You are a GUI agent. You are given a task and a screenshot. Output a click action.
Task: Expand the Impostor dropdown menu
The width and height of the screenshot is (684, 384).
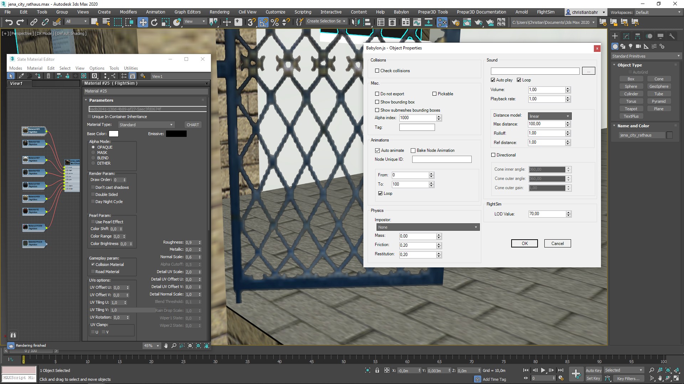476,227
